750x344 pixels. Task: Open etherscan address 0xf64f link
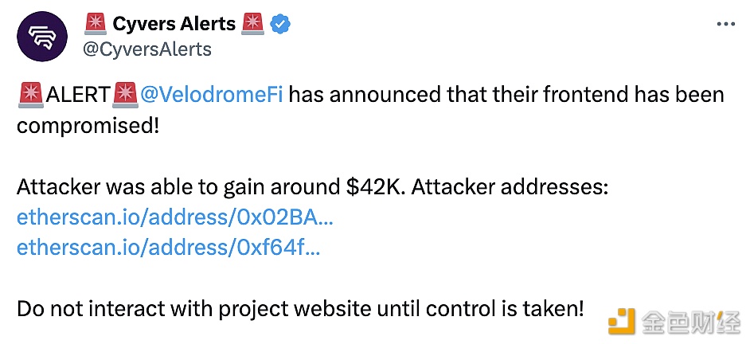coord(168,248)
